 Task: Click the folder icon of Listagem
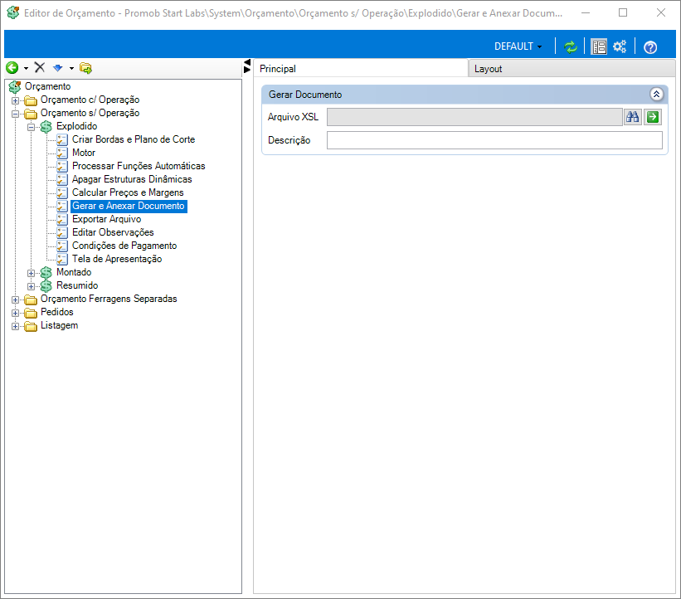[31, 326]
